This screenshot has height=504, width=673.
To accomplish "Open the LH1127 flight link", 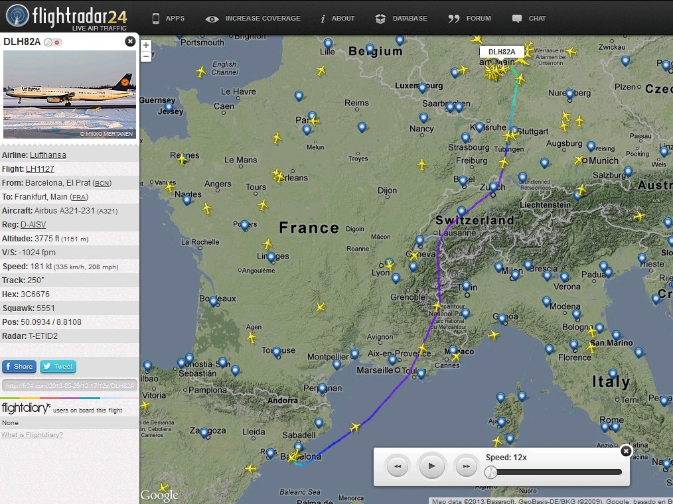I will [40, 169].
